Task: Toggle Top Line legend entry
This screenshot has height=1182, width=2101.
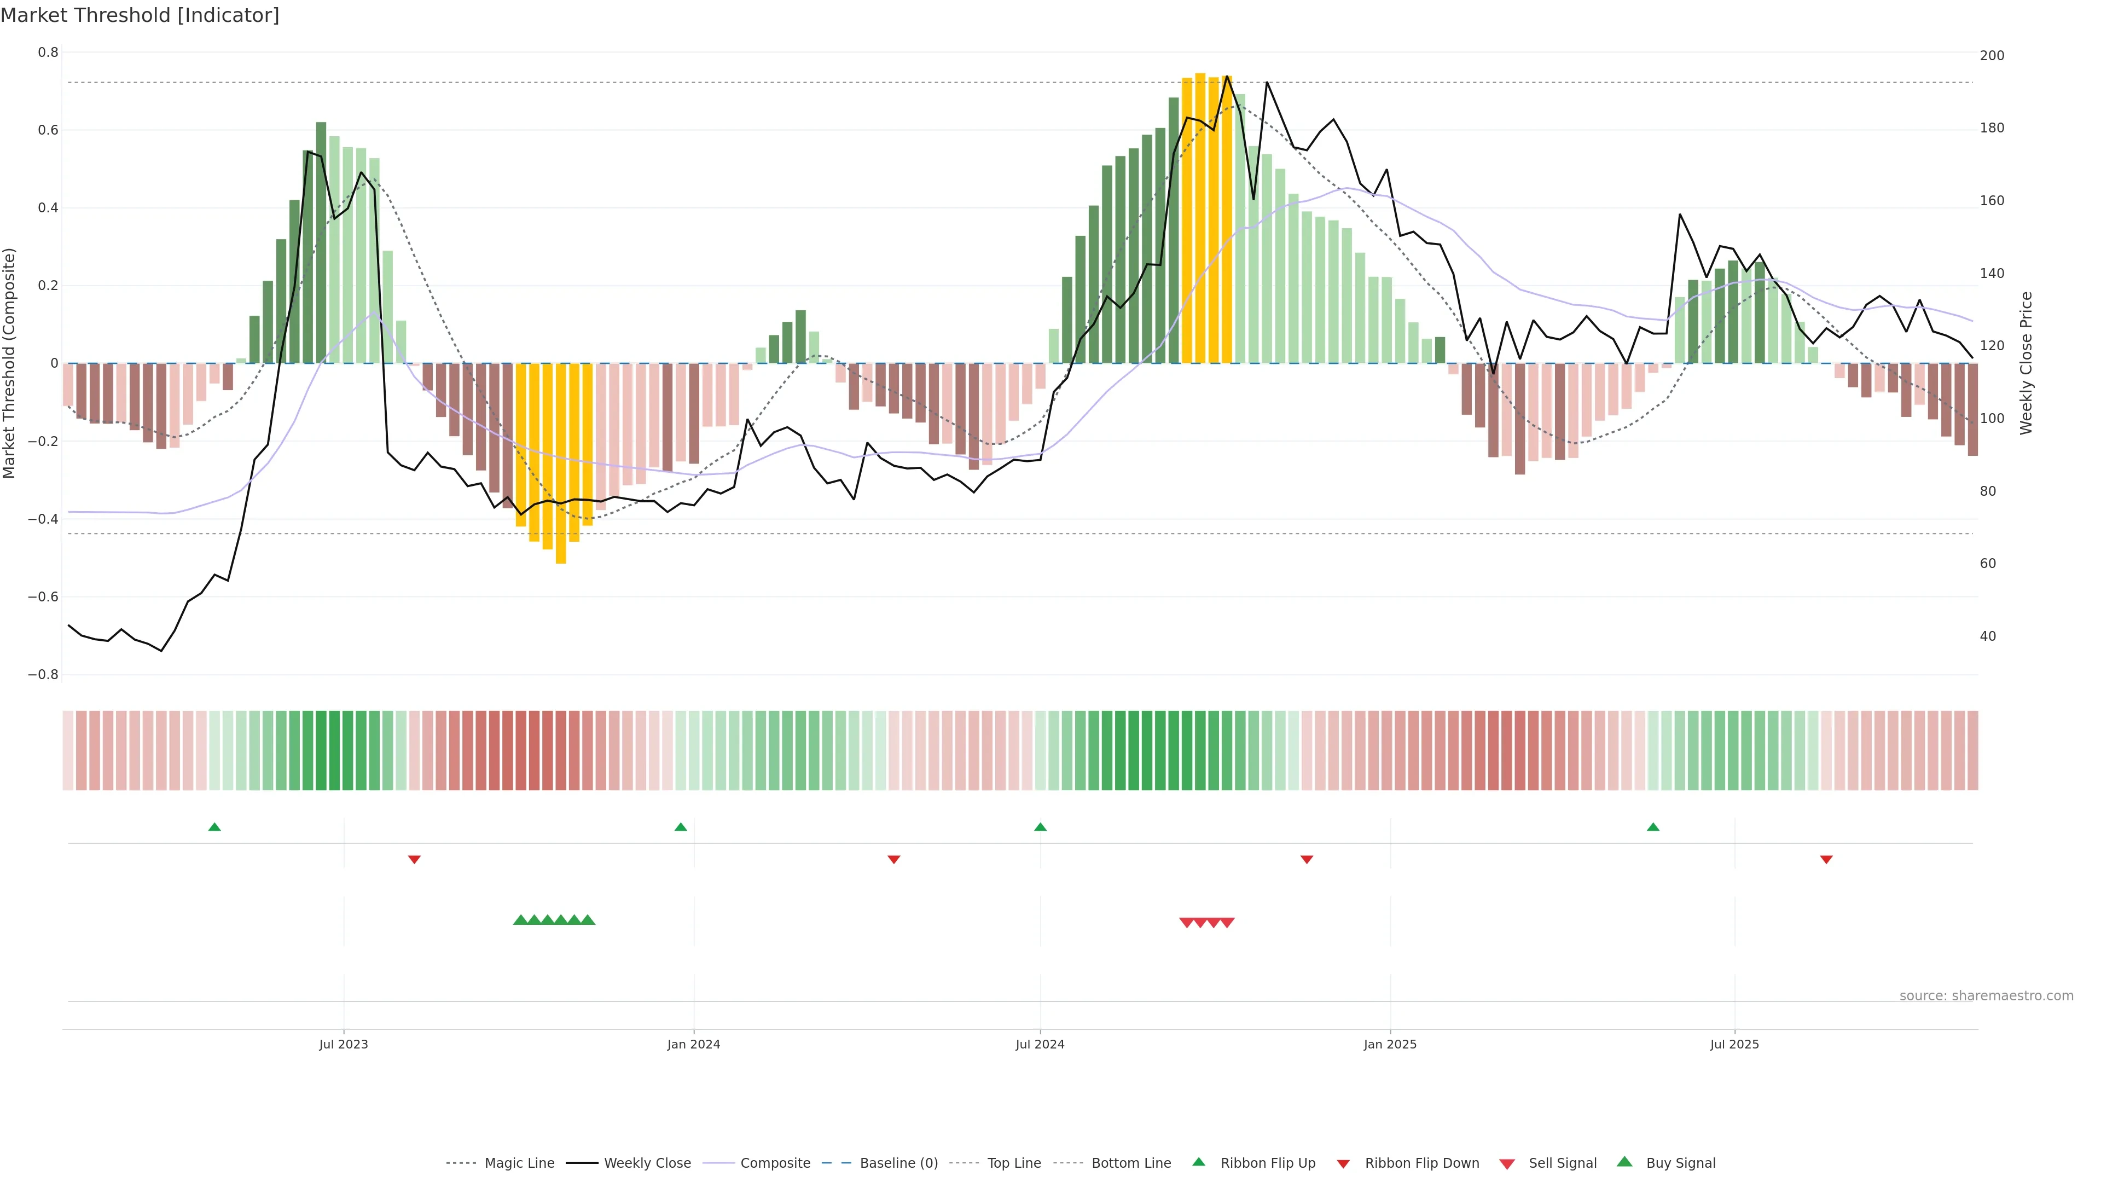Action: pos(1014,1163)
